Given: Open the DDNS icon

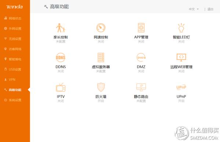Looking at the screenshot, I should tap(60, 57).
